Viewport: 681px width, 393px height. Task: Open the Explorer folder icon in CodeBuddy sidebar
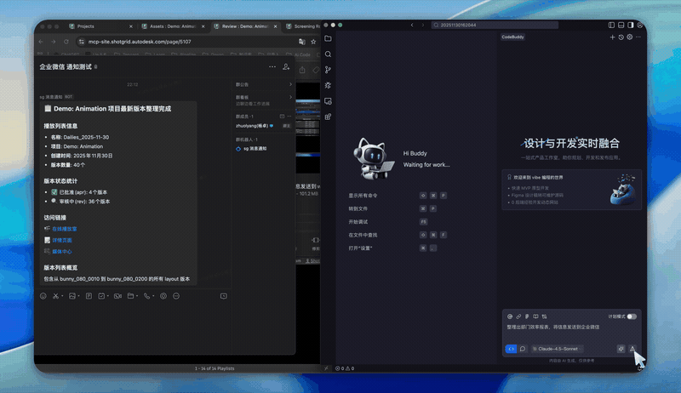(328, 38)
